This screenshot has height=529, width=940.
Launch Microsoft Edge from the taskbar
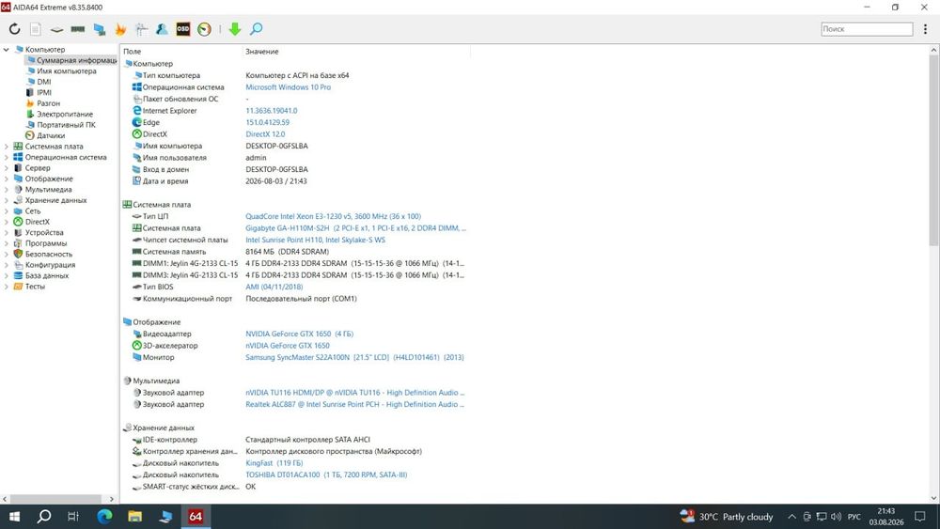click(x=104, y=517)
